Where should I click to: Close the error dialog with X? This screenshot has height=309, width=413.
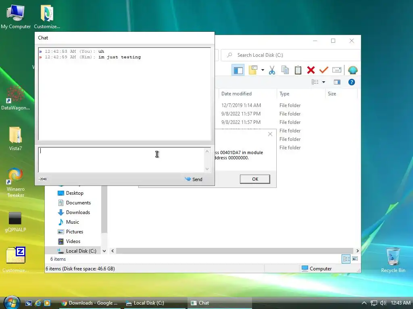pyautogui.click(x=270, y=134)
